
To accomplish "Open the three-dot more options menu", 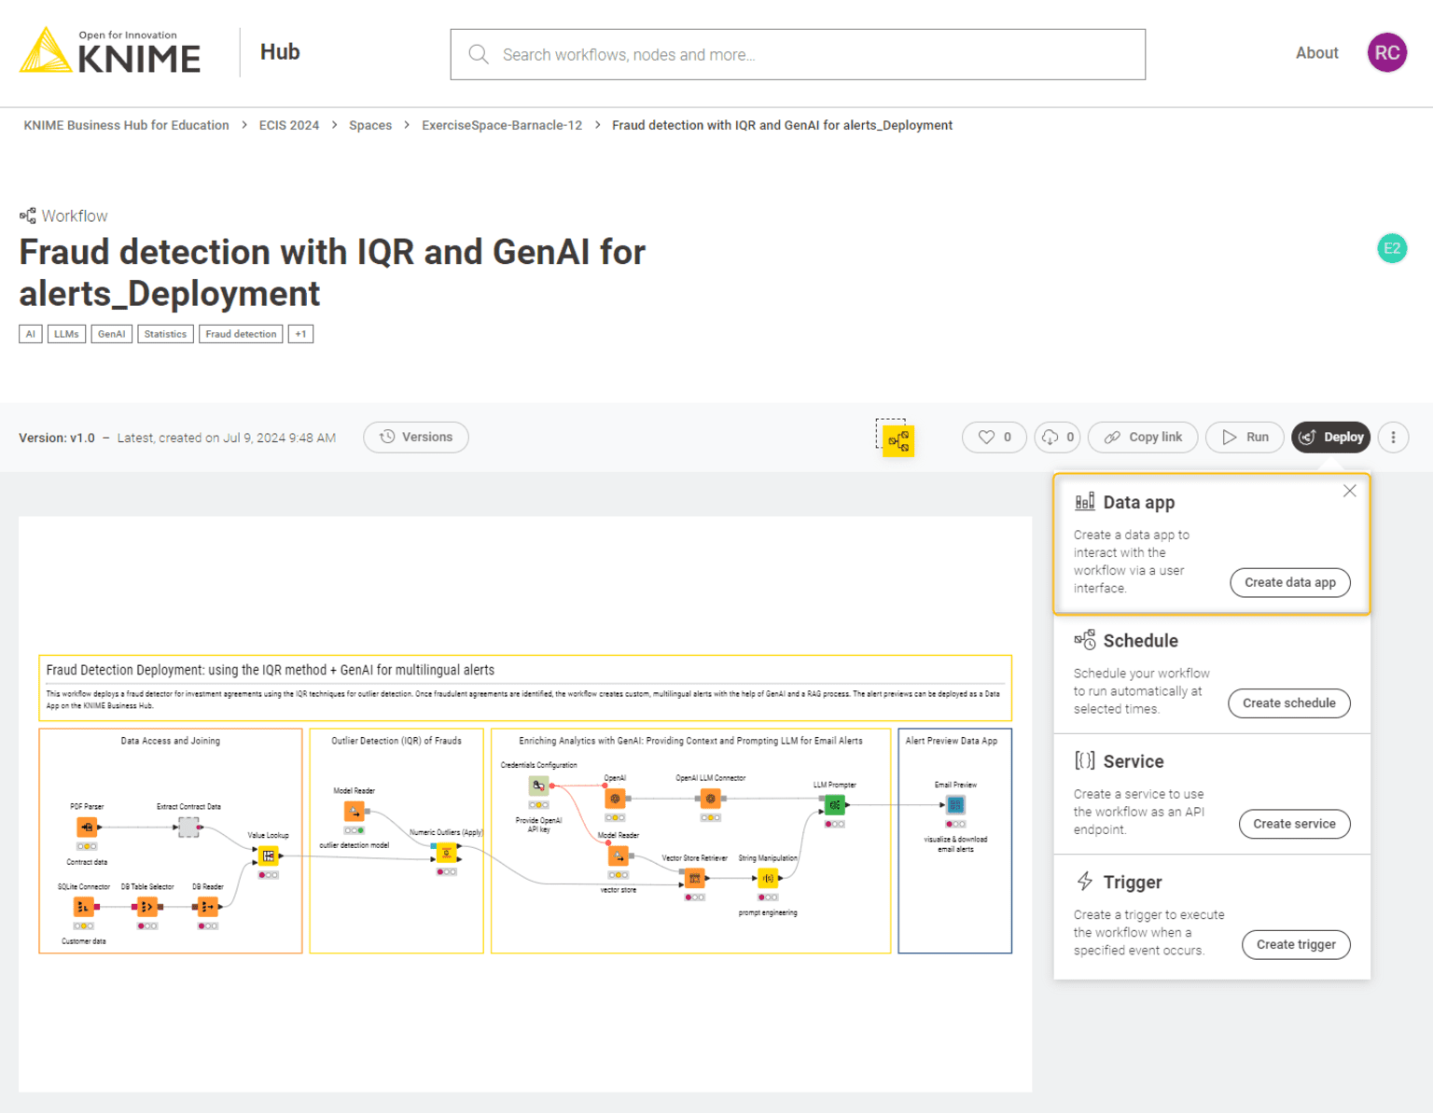I will [1393, 437].
